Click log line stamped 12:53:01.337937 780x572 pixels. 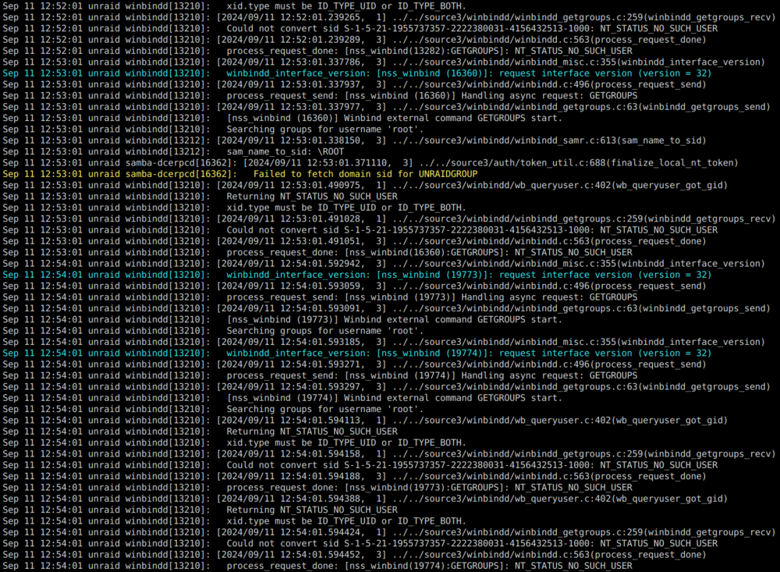pyautogui.click(x=354, y=84)
